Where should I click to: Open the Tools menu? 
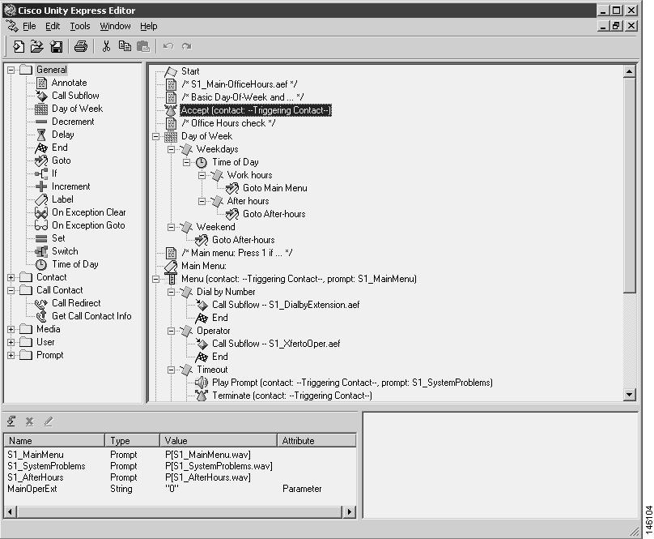(79, 25)
